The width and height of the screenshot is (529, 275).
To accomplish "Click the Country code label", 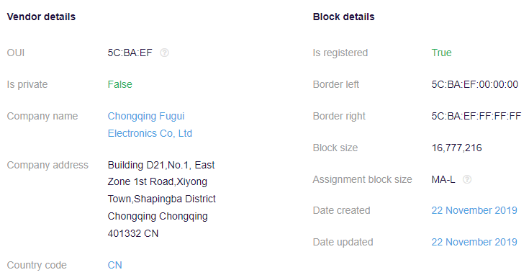I will pos(37,265).
